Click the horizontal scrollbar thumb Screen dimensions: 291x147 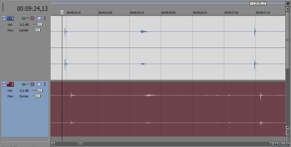click(80, 144)
